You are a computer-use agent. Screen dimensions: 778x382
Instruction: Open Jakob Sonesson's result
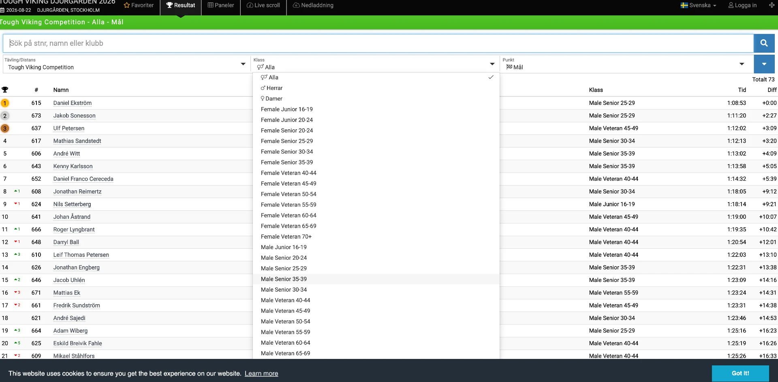pos(75,116)
